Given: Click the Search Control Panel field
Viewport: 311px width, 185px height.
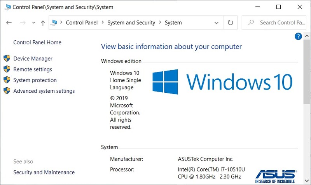Looking at the screenshot, I should click(x=274, y=22).
